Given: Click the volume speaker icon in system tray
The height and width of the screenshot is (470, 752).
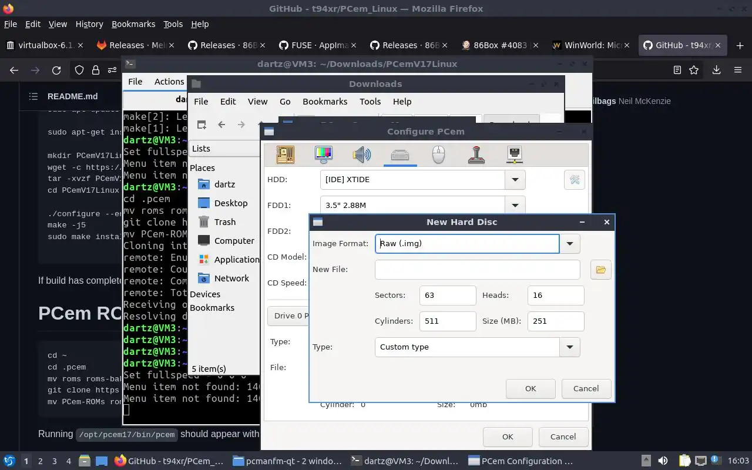Looking at the screenshot, I should pyautogui.click(x=663, y=461).
